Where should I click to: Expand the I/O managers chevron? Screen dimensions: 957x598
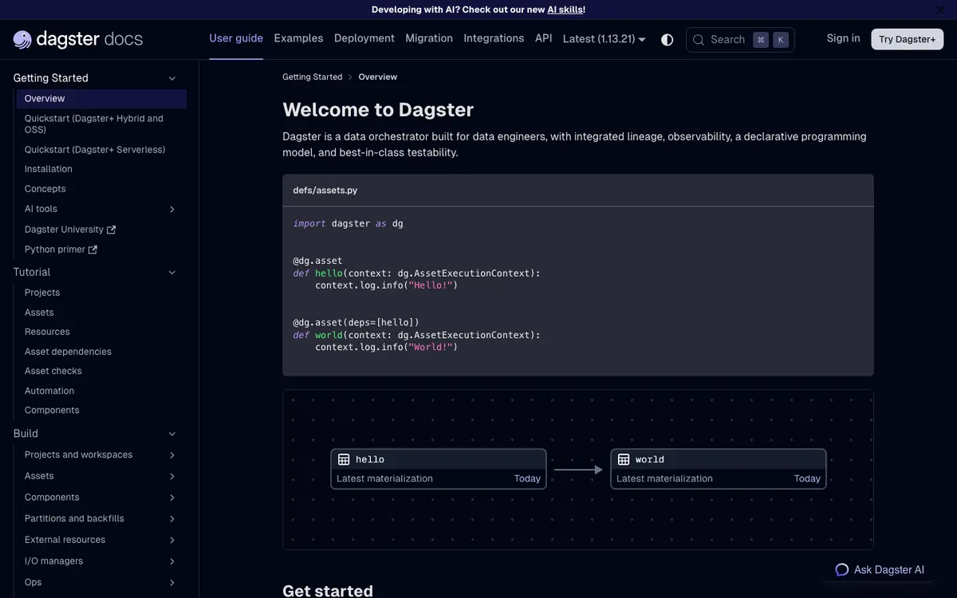[172, 561]
